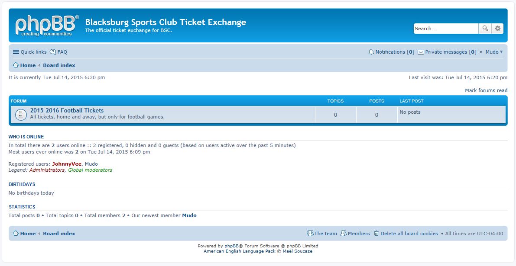Click The team people icon
The height and width of the screenshot is (266, 516).
310,233
